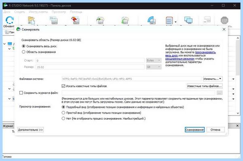Click the grayed remove toolbar icon

[207, 20]
